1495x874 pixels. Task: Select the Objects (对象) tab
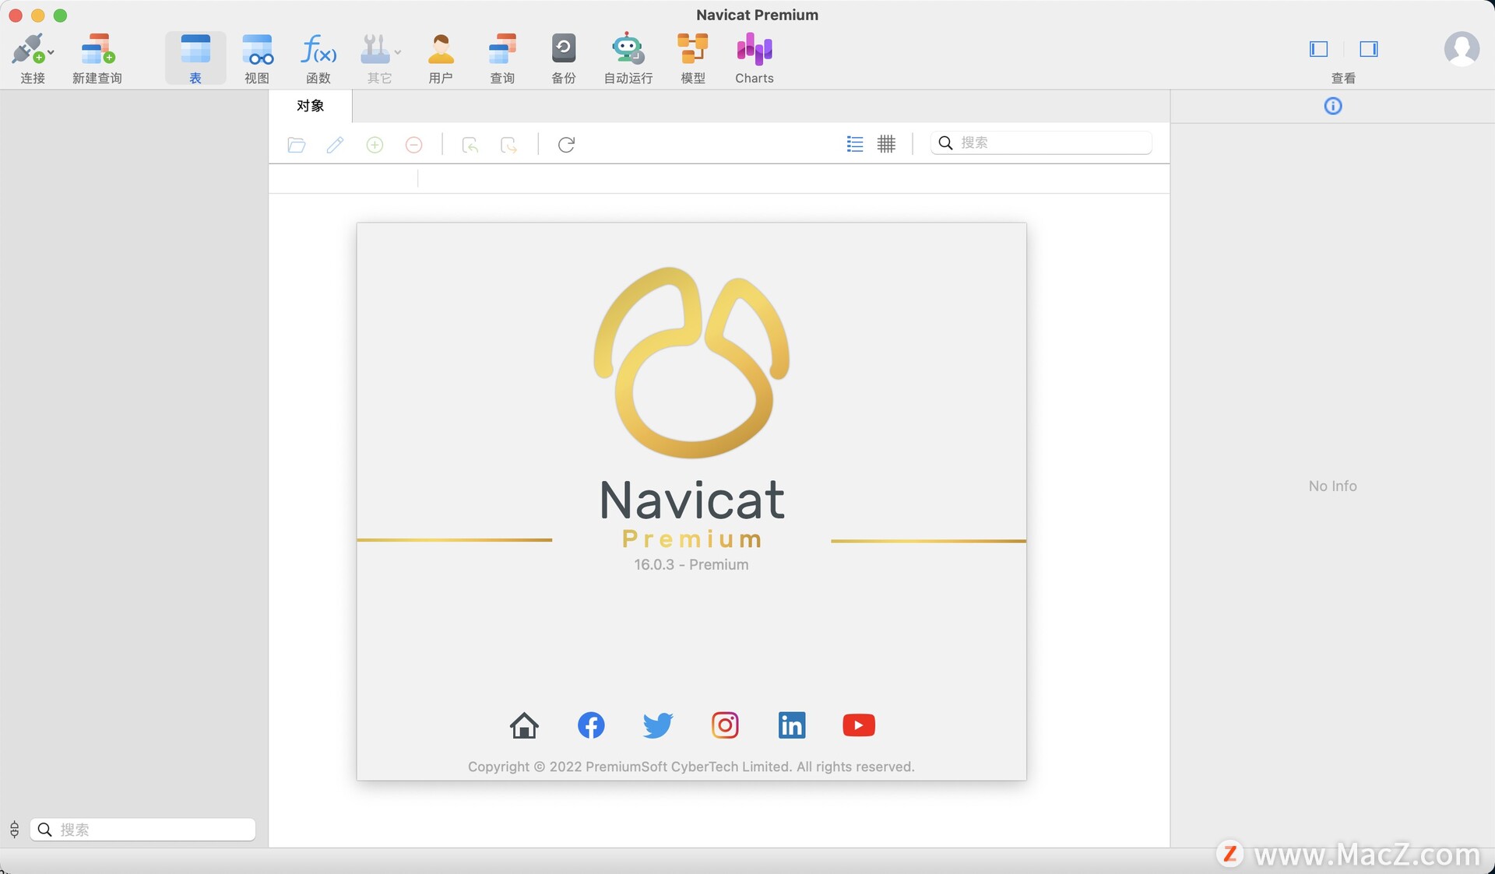pos(310,106)
